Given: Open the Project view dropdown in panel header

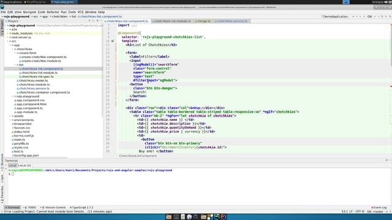Looking at the screenshot, I should (13, 21).
